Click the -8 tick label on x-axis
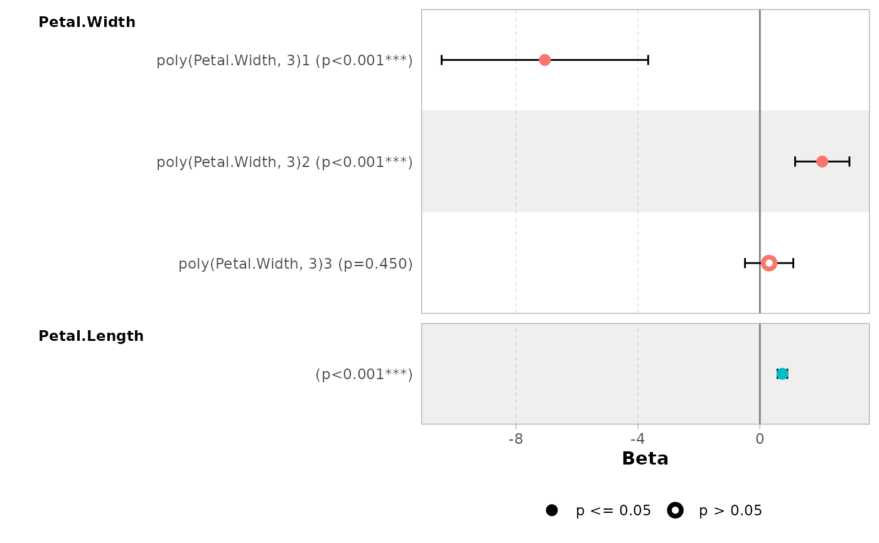The height and width of the screenshot is (543, 879). pos(515,439)
